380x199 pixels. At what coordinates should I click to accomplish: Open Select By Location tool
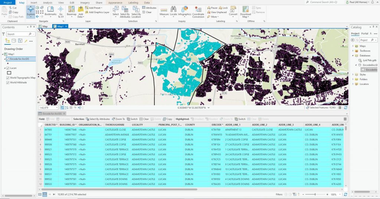136,12
